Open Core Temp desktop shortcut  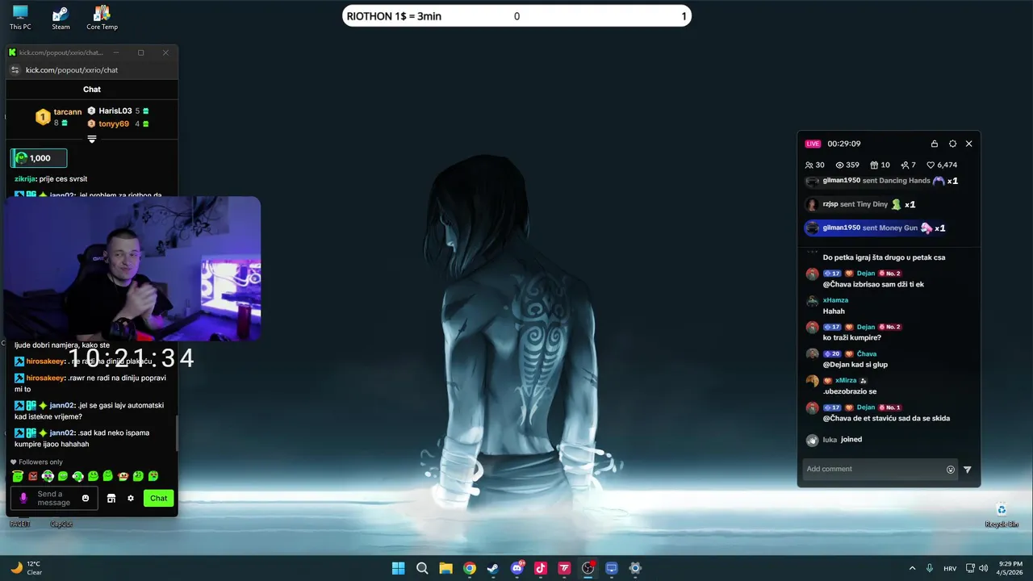(102, 18)
